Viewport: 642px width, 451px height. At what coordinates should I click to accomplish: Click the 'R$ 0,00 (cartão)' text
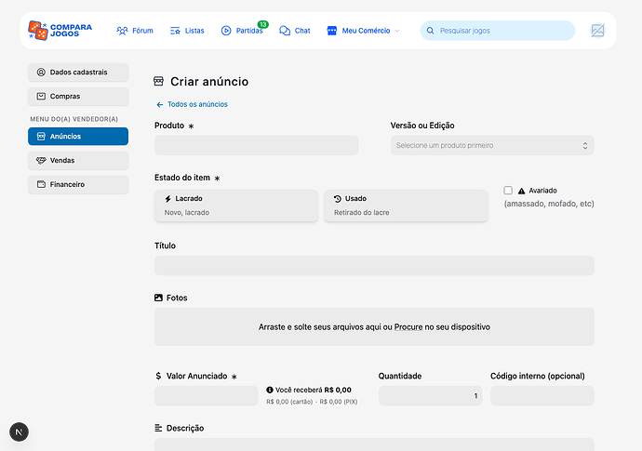[289, 402]
